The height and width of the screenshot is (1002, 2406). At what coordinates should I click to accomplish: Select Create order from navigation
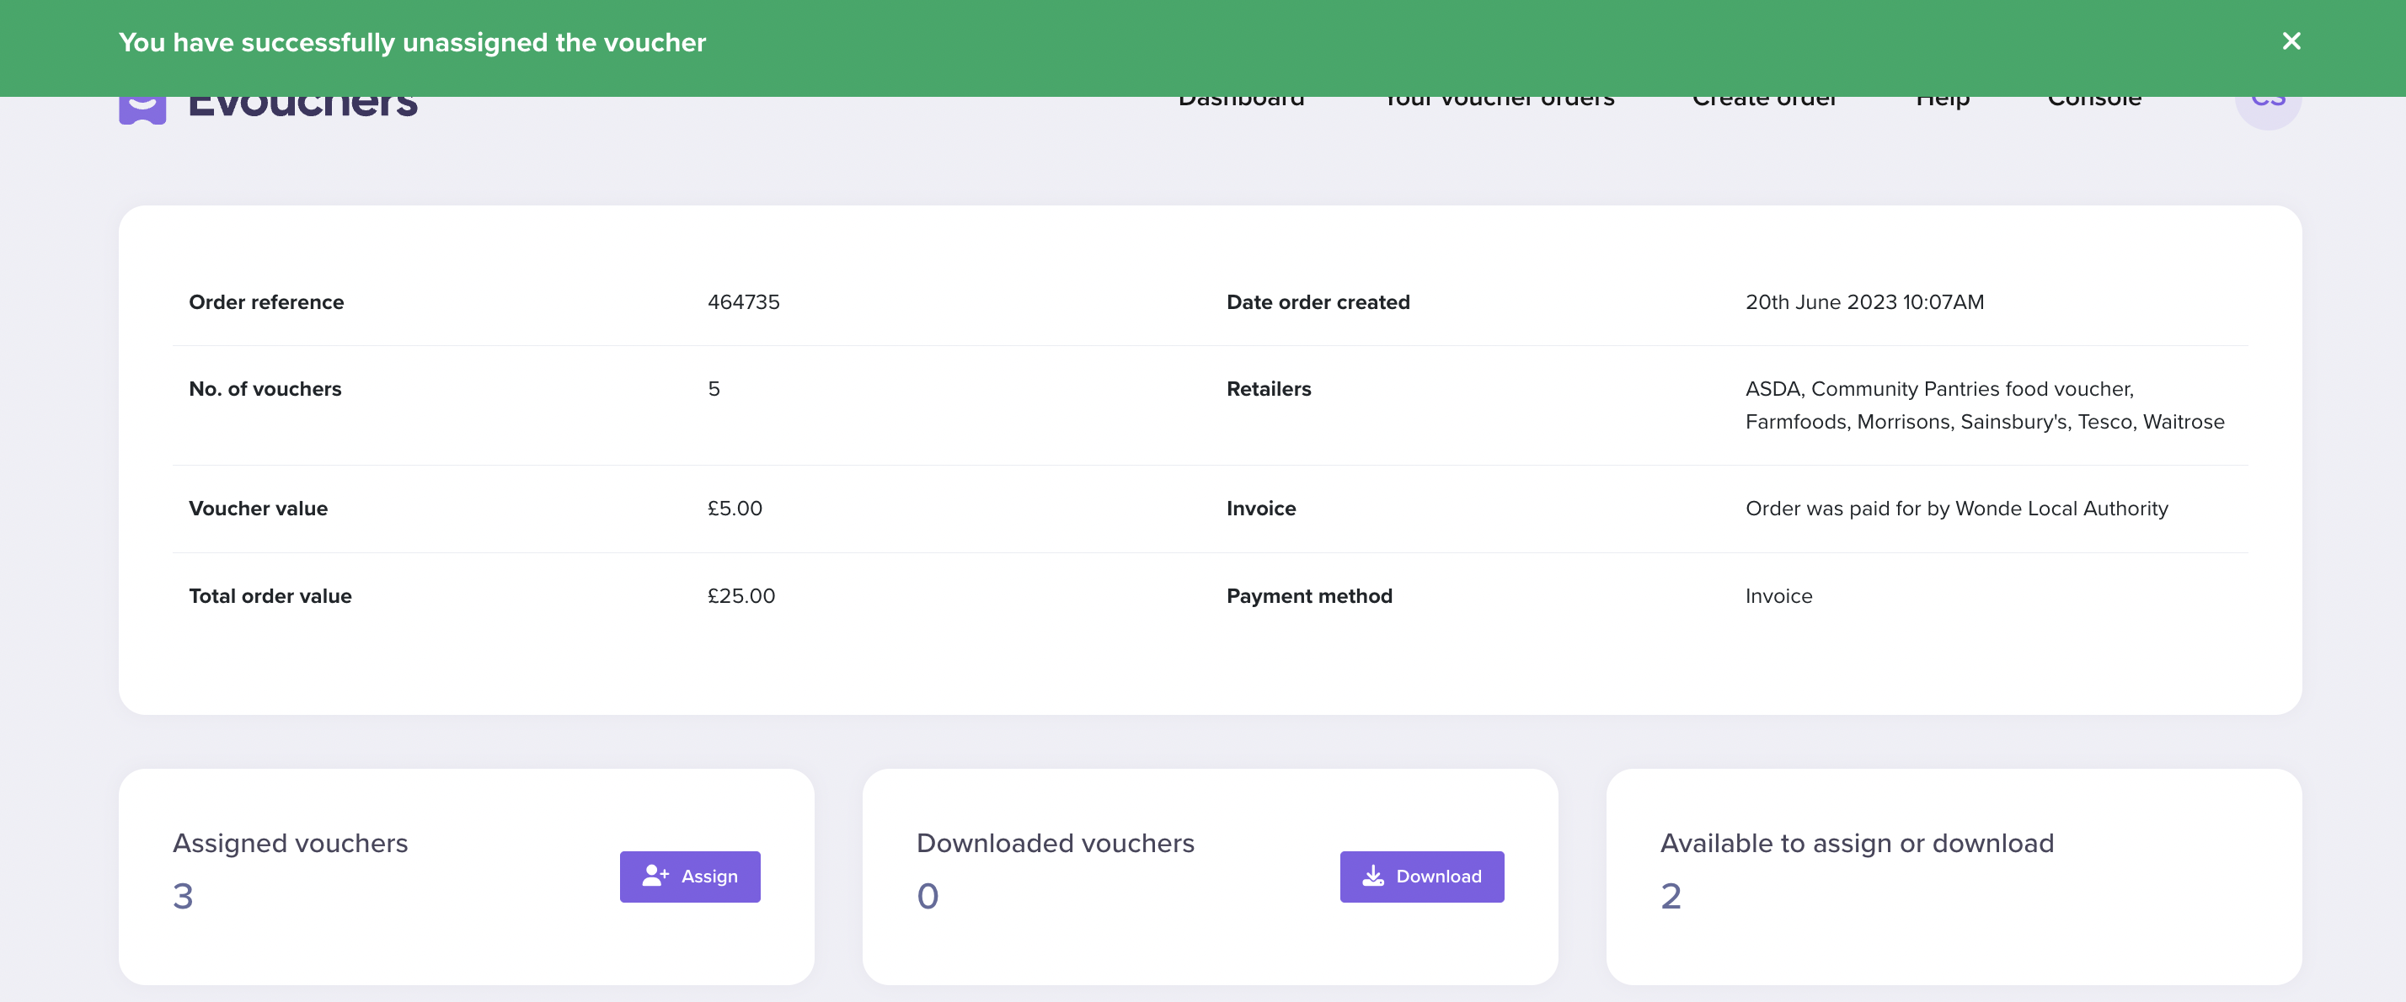(x=1764, y=97)
